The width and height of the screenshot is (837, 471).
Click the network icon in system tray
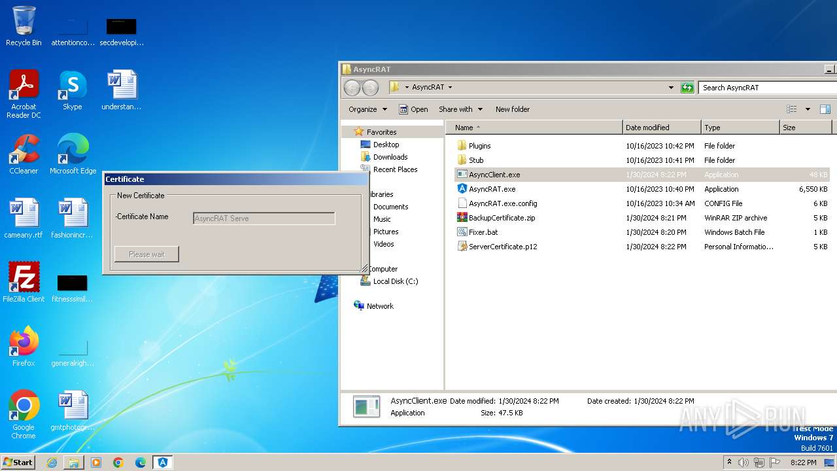760,462
